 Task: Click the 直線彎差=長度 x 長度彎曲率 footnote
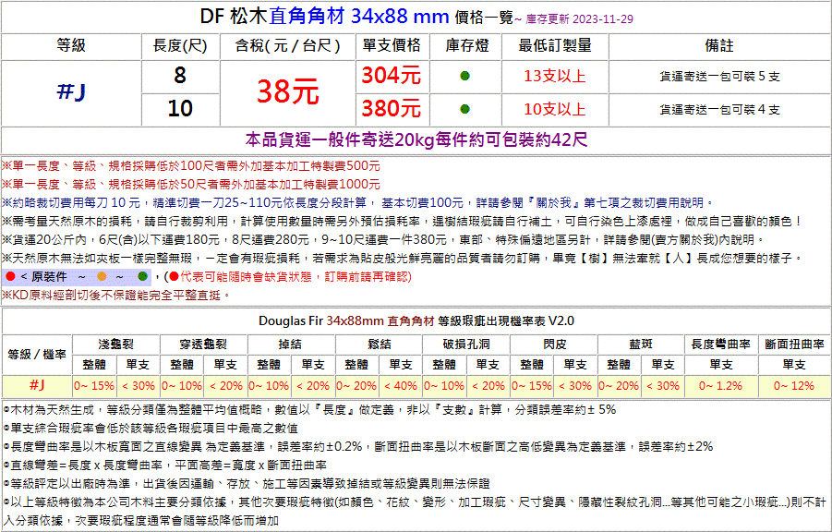165,465
